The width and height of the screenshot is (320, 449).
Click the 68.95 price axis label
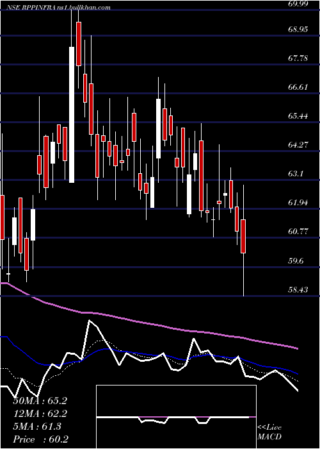[298, 30]
